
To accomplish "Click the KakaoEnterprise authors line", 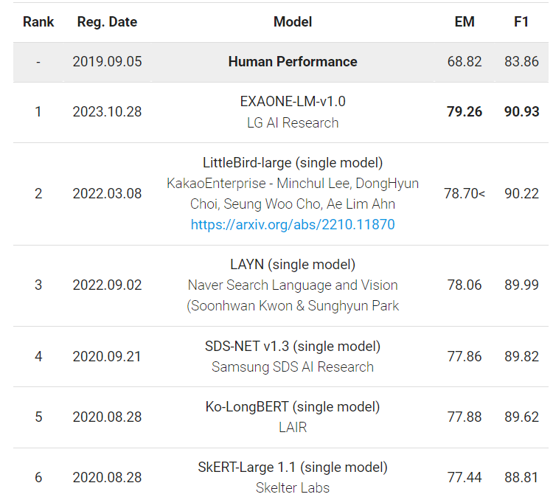I will tap(293, 184).
